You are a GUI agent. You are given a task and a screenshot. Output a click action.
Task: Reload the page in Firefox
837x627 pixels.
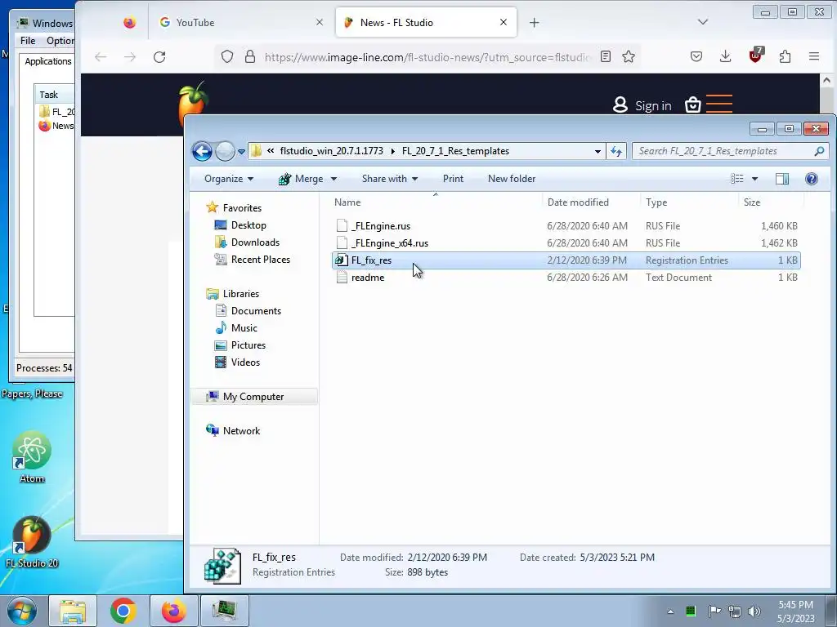pos(159,56)
